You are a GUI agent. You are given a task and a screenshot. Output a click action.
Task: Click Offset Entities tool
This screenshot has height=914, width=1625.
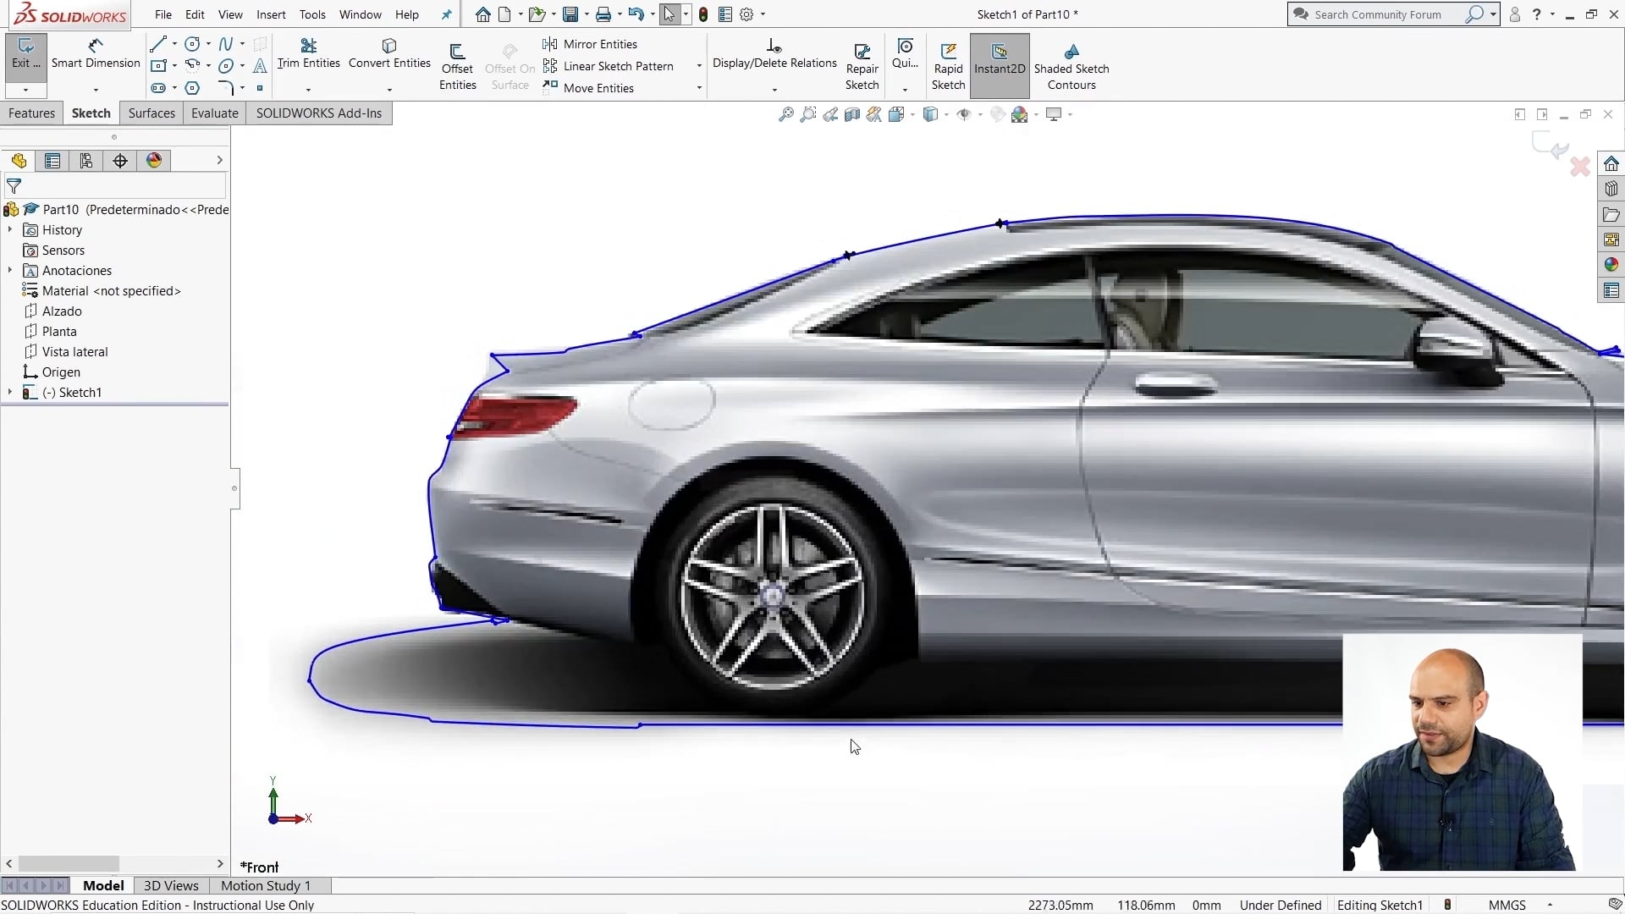[x=457, y=67]
